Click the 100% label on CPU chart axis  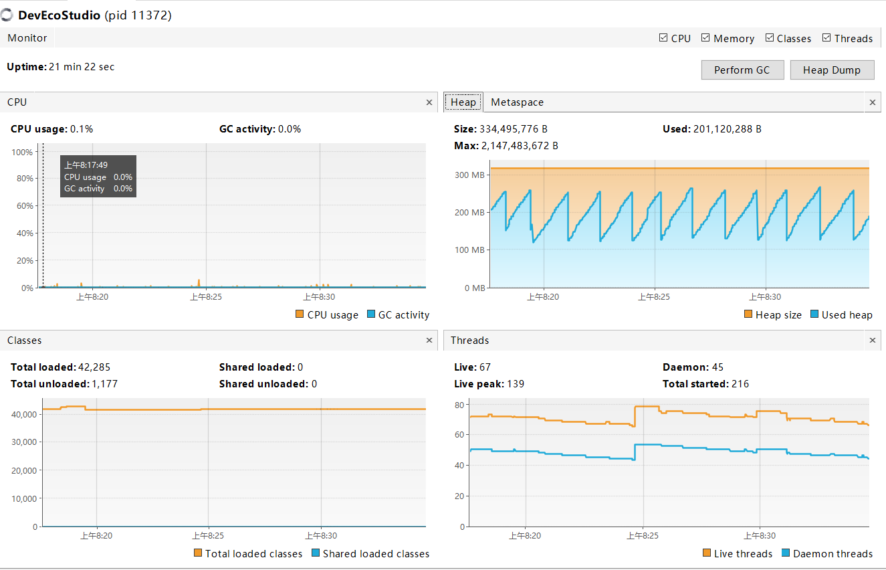click(22, 152)
